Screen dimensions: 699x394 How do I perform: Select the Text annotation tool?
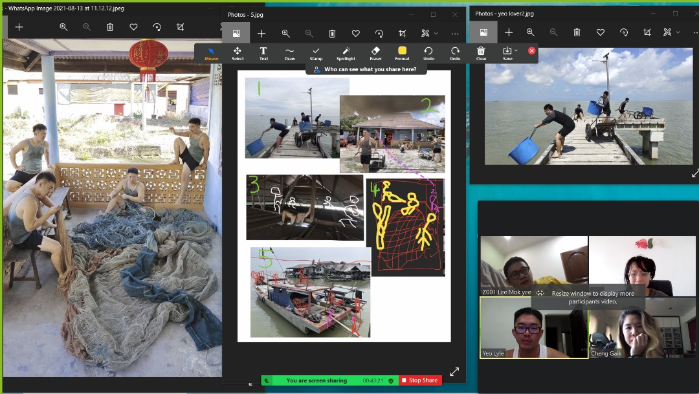[x=263, y=53]
